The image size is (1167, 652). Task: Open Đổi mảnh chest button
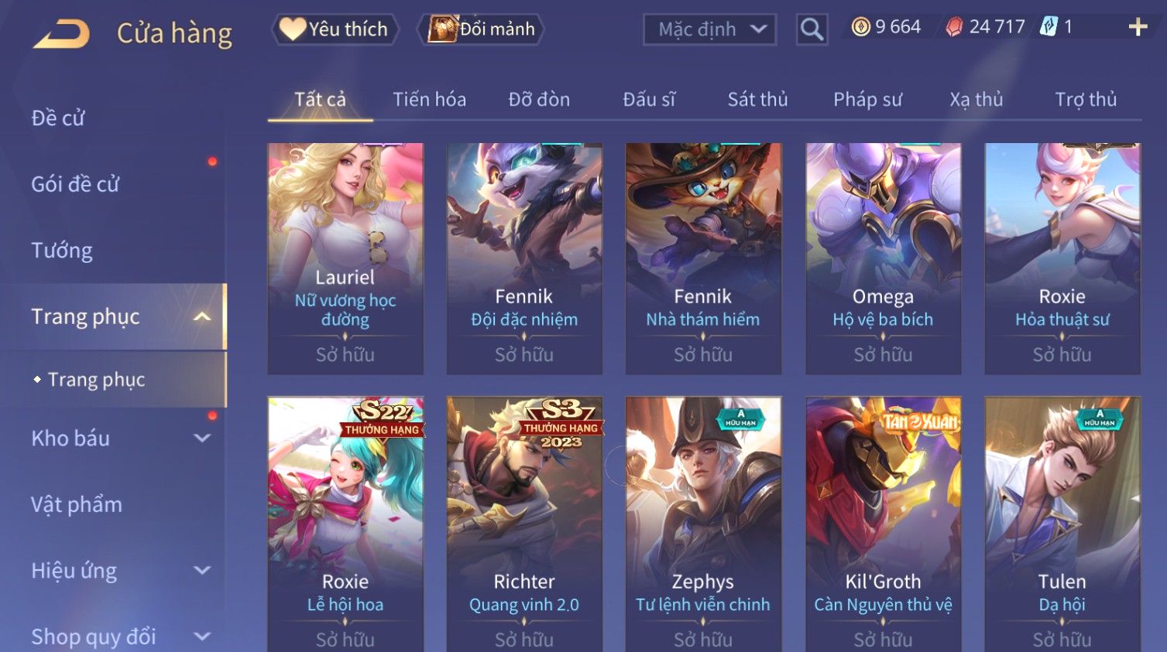click(x=481, y=29)
